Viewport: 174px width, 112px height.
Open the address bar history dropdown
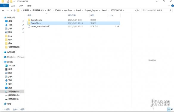point(135,10)
